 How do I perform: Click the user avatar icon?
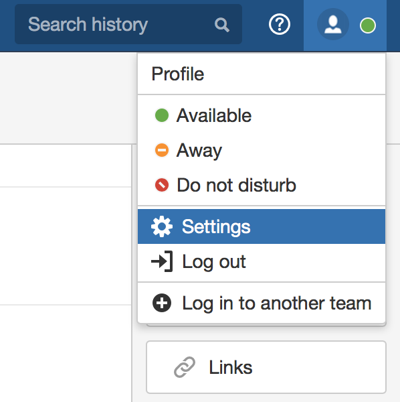[x=332, y=24]
